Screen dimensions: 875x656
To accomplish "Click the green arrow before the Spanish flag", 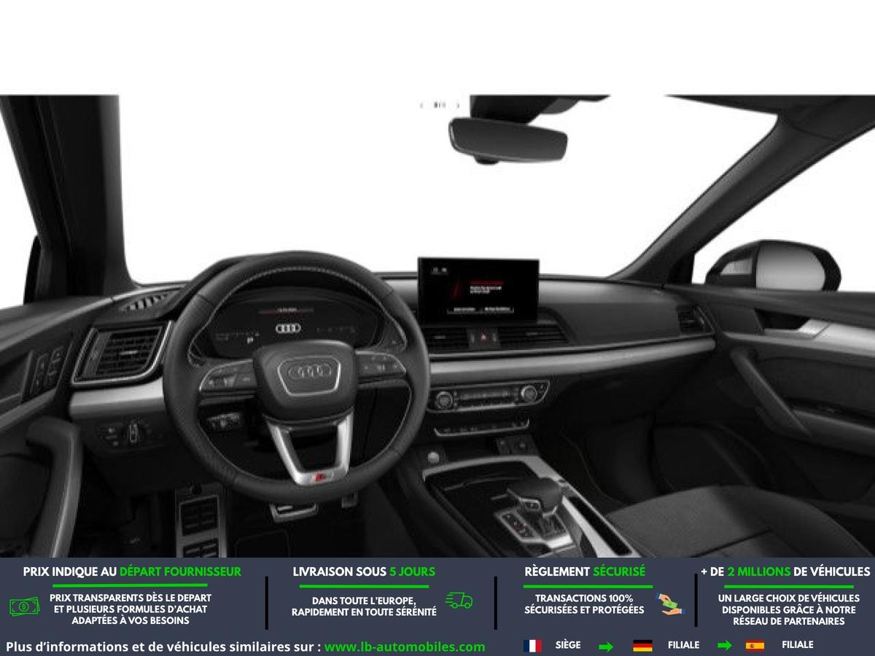I will pyautogui.click(x=725, y=646).
